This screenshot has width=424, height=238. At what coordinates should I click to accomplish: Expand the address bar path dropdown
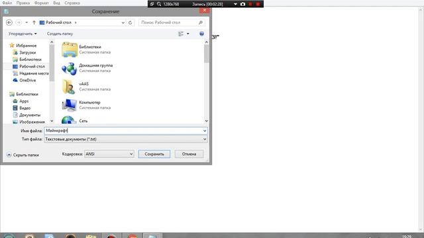point(123,22)
